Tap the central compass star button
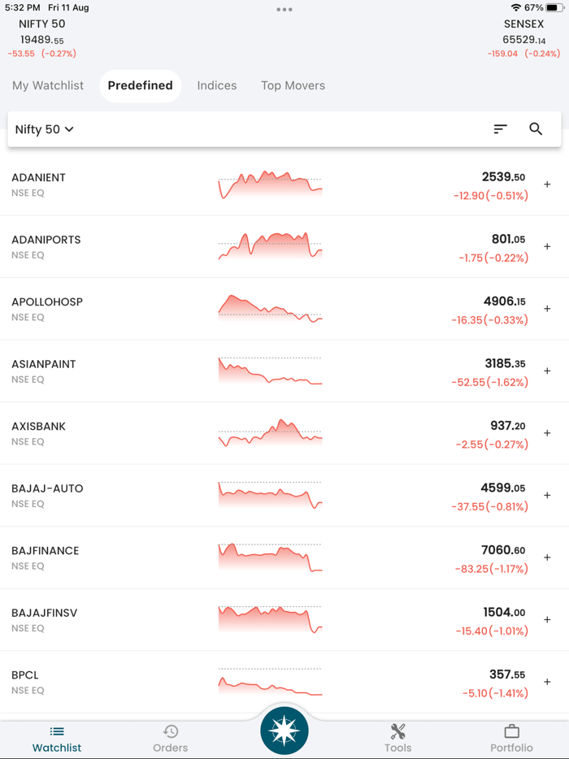 coord(284,731)
